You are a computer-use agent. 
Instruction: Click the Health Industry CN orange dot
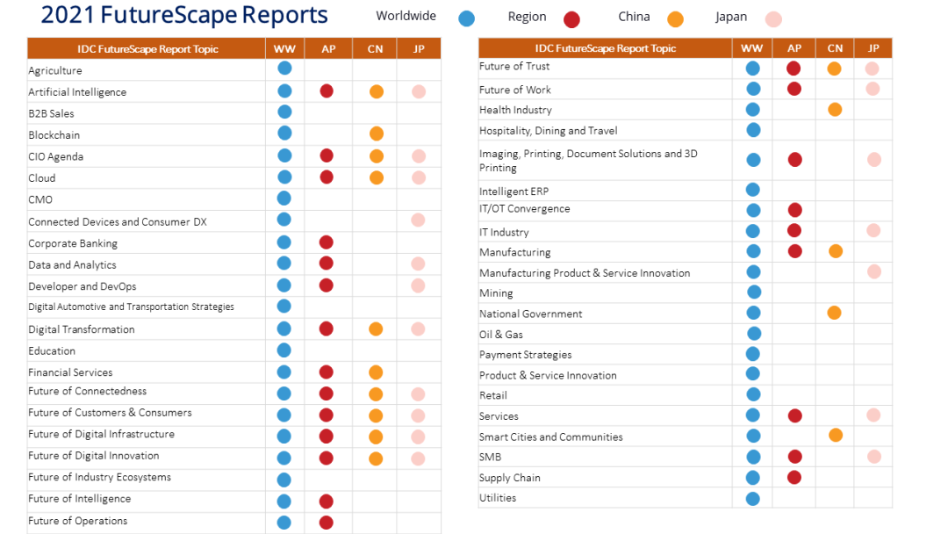(x=835, y=110)
